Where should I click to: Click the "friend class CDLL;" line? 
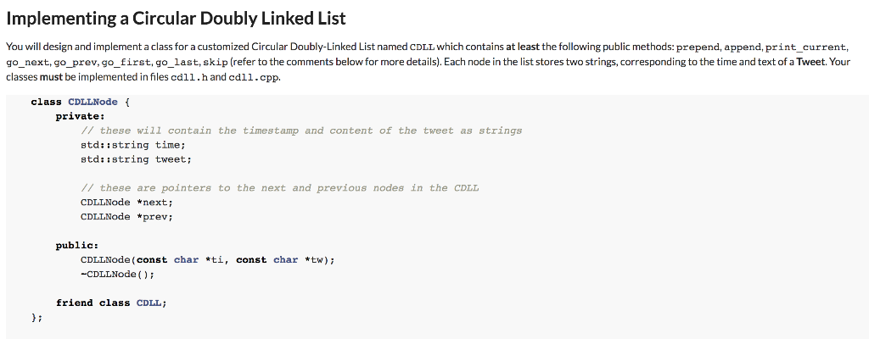click(x=110, y=303)
